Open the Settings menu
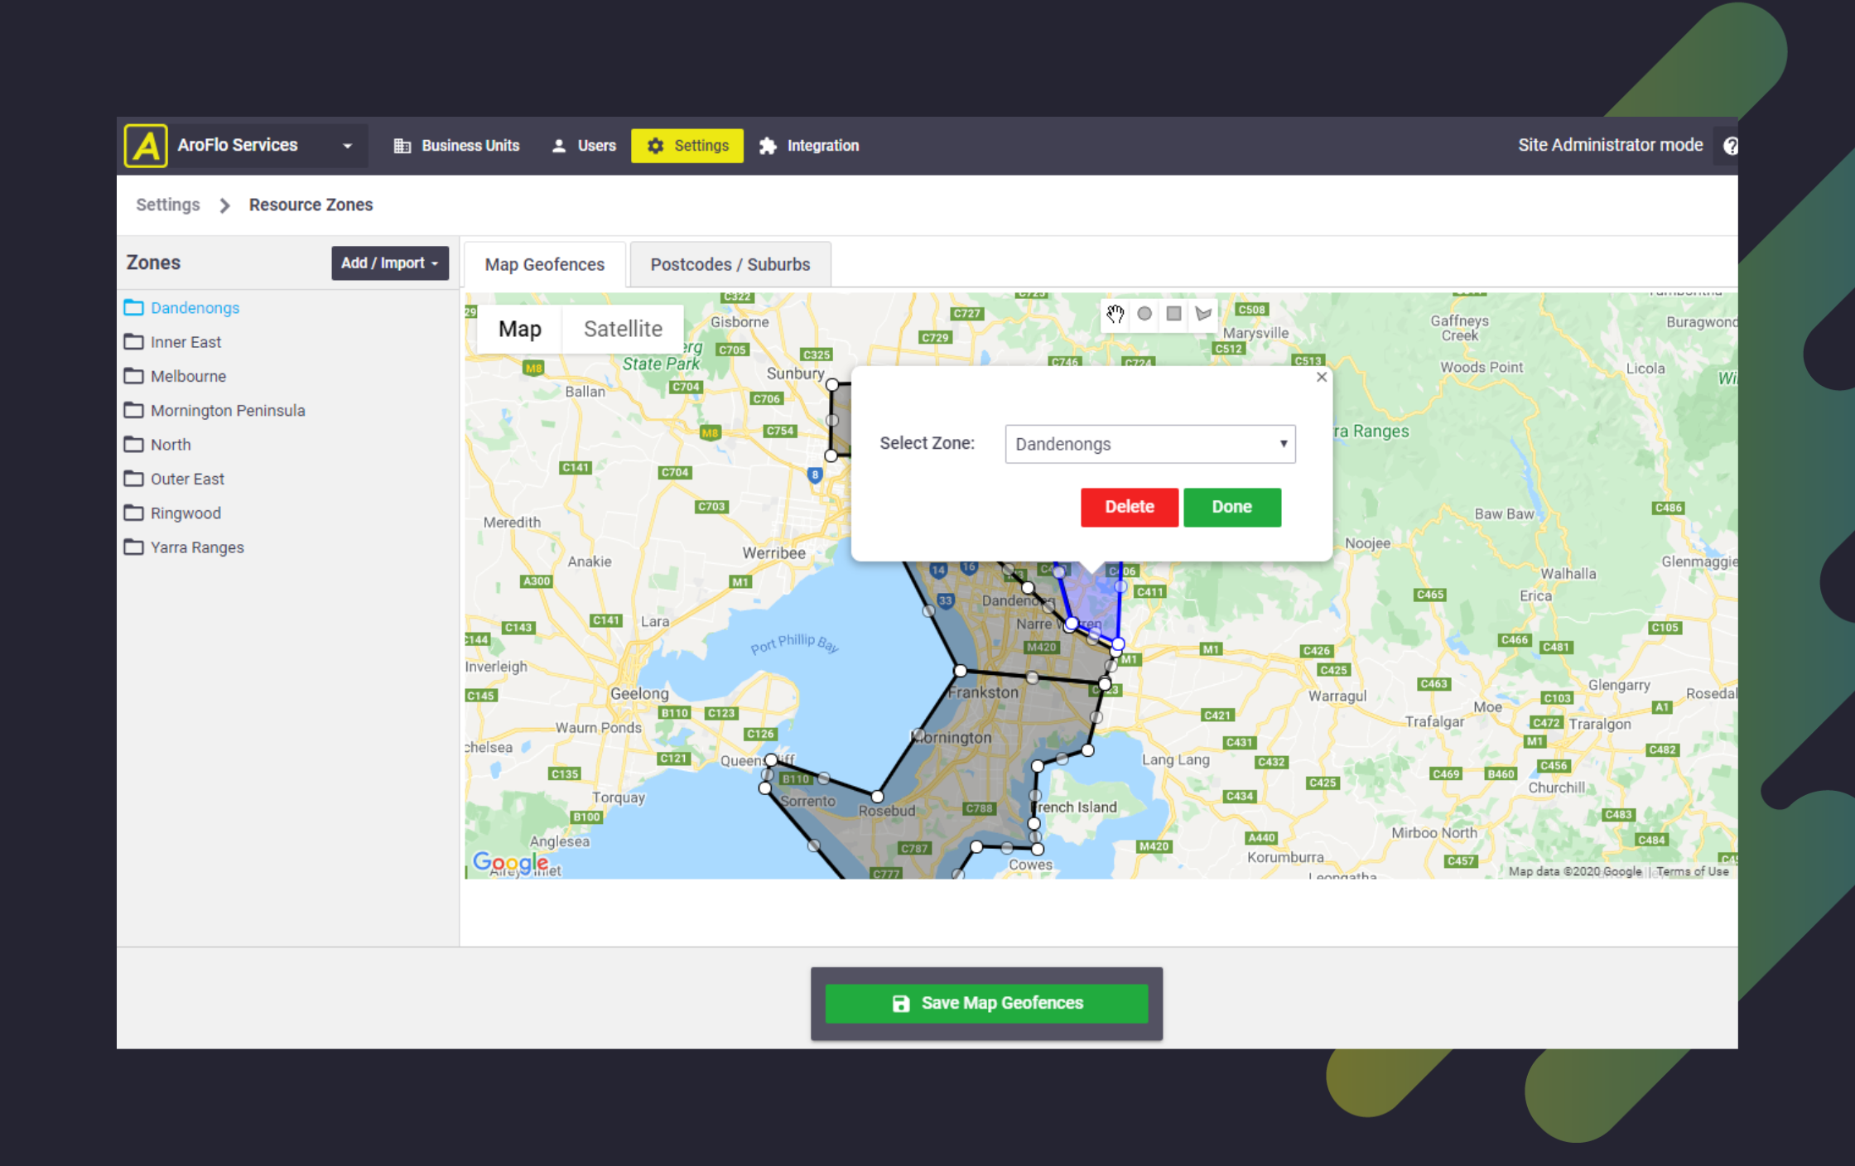The image size is (1855, 1166). click(x=687, y=146)
